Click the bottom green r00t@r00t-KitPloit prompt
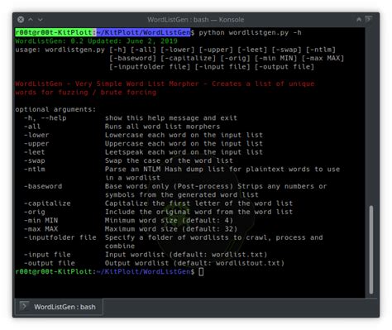 pos(54,271)
